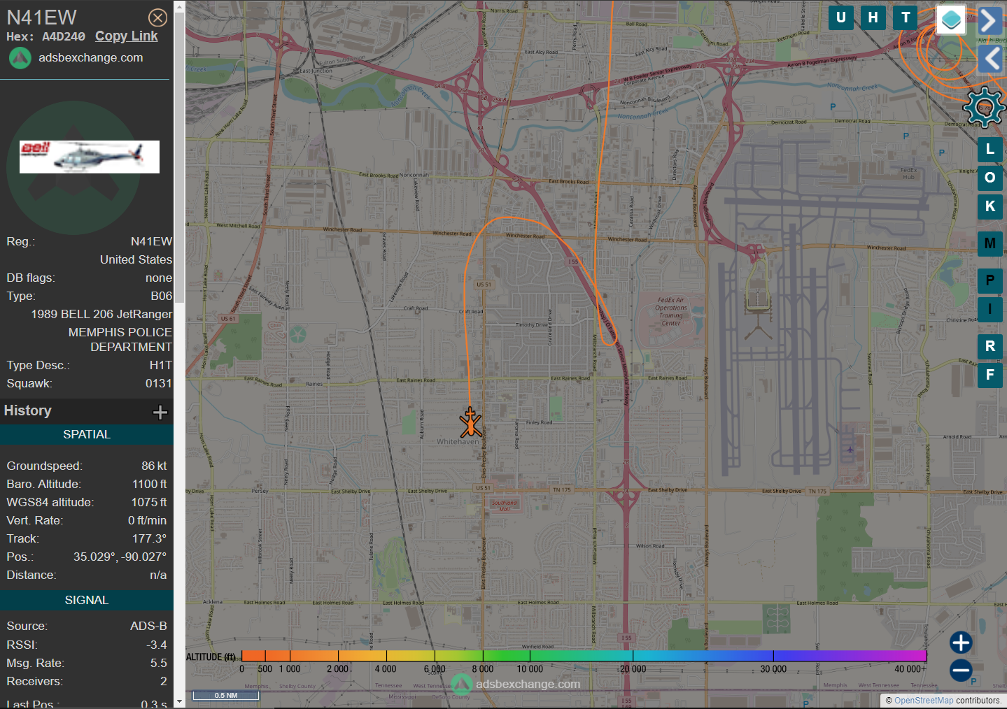Image resolution: width=1007 pixels, height=709 pixels.
Task: Open the map layers selector icon
Action: tap(951, 20)
